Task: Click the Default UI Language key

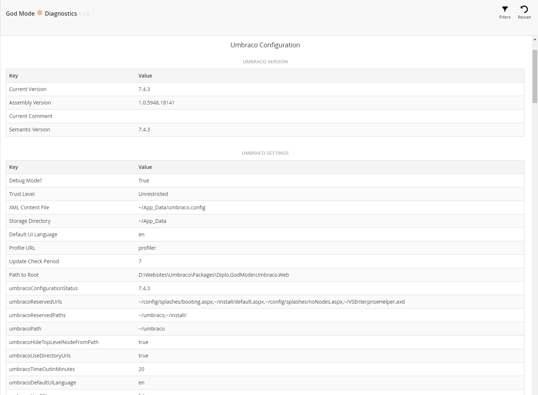Action: pos(33,234)
